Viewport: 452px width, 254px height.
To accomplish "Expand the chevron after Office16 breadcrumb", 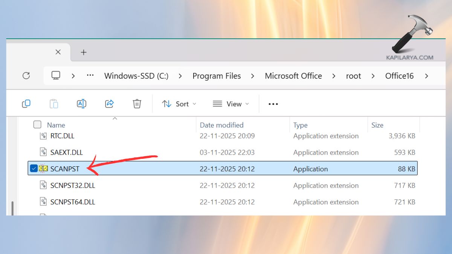I will pos(426,76).
